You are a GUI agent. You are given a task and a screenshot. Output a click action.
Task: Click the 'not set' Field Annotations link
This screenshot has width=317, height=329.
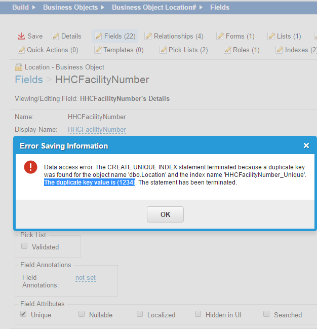[86, 278]
